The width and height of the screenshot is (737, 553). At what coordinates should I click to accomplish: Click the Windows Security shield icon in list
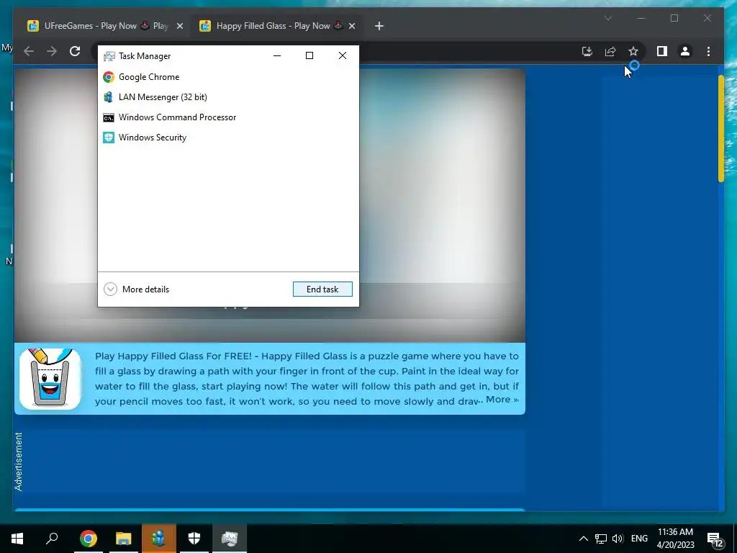point(109,138)
